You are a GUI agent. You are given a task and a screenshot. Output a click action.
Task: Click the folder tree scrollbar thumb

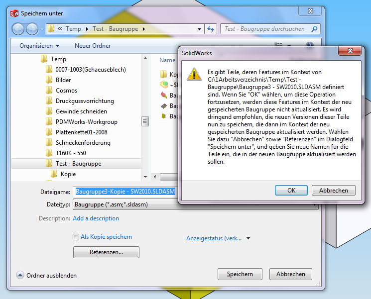coord(145,121)
